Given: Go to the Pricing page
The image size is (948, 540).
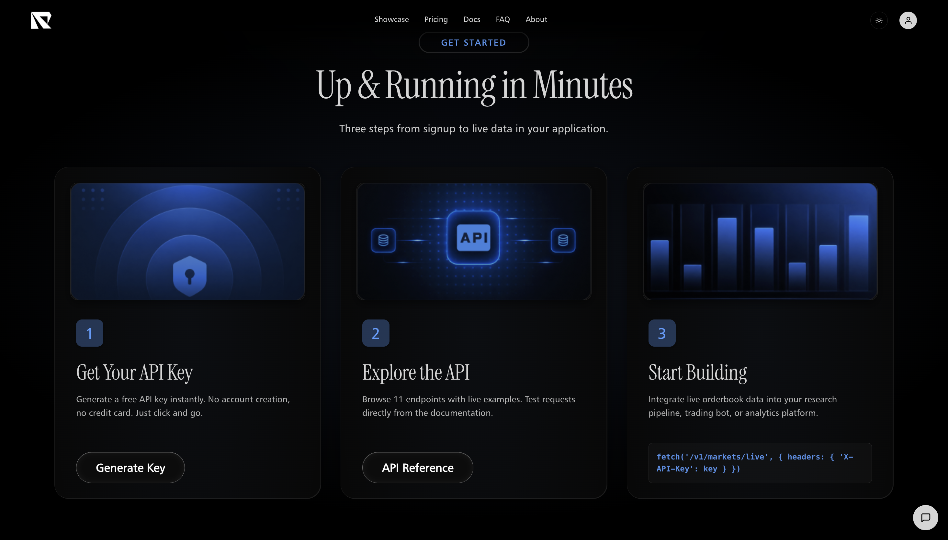Looking at the screenshot, I should (x=436, y=19).
